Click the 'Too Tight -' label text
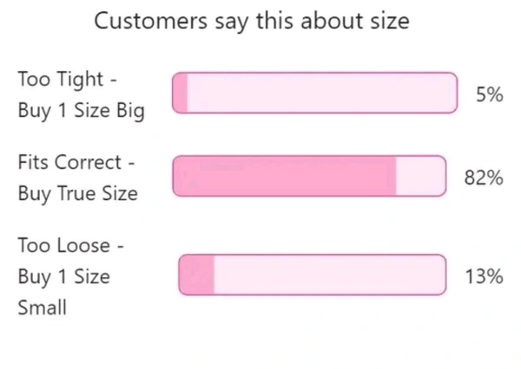The image size is (521, 369). 67,80
